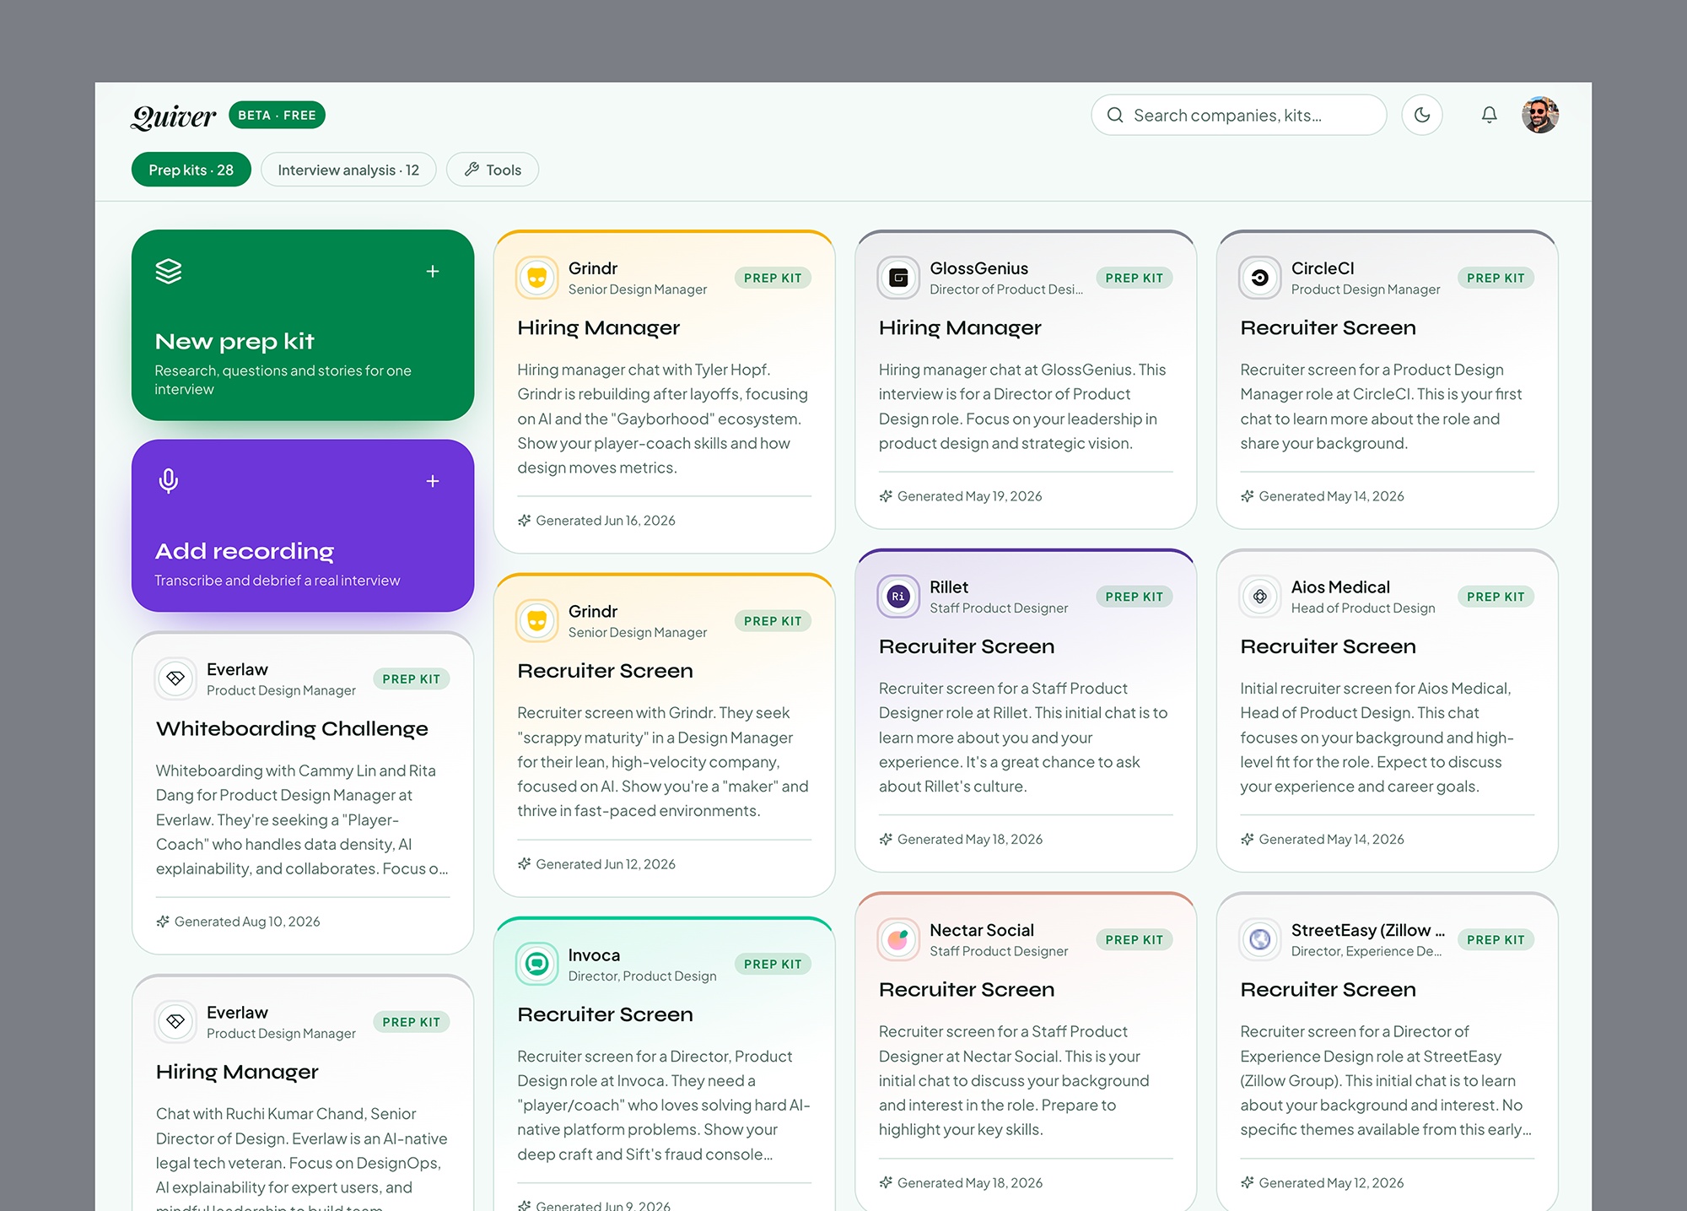Image resolution: width=1687 pixels, height=1211 pixels.
Task: Open Rillet Recruiter Screen kit title
Action: pyautogui.click(x=967, y=646)
